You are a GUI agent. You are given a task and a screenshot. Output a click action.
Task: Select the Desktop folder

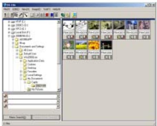32,68
